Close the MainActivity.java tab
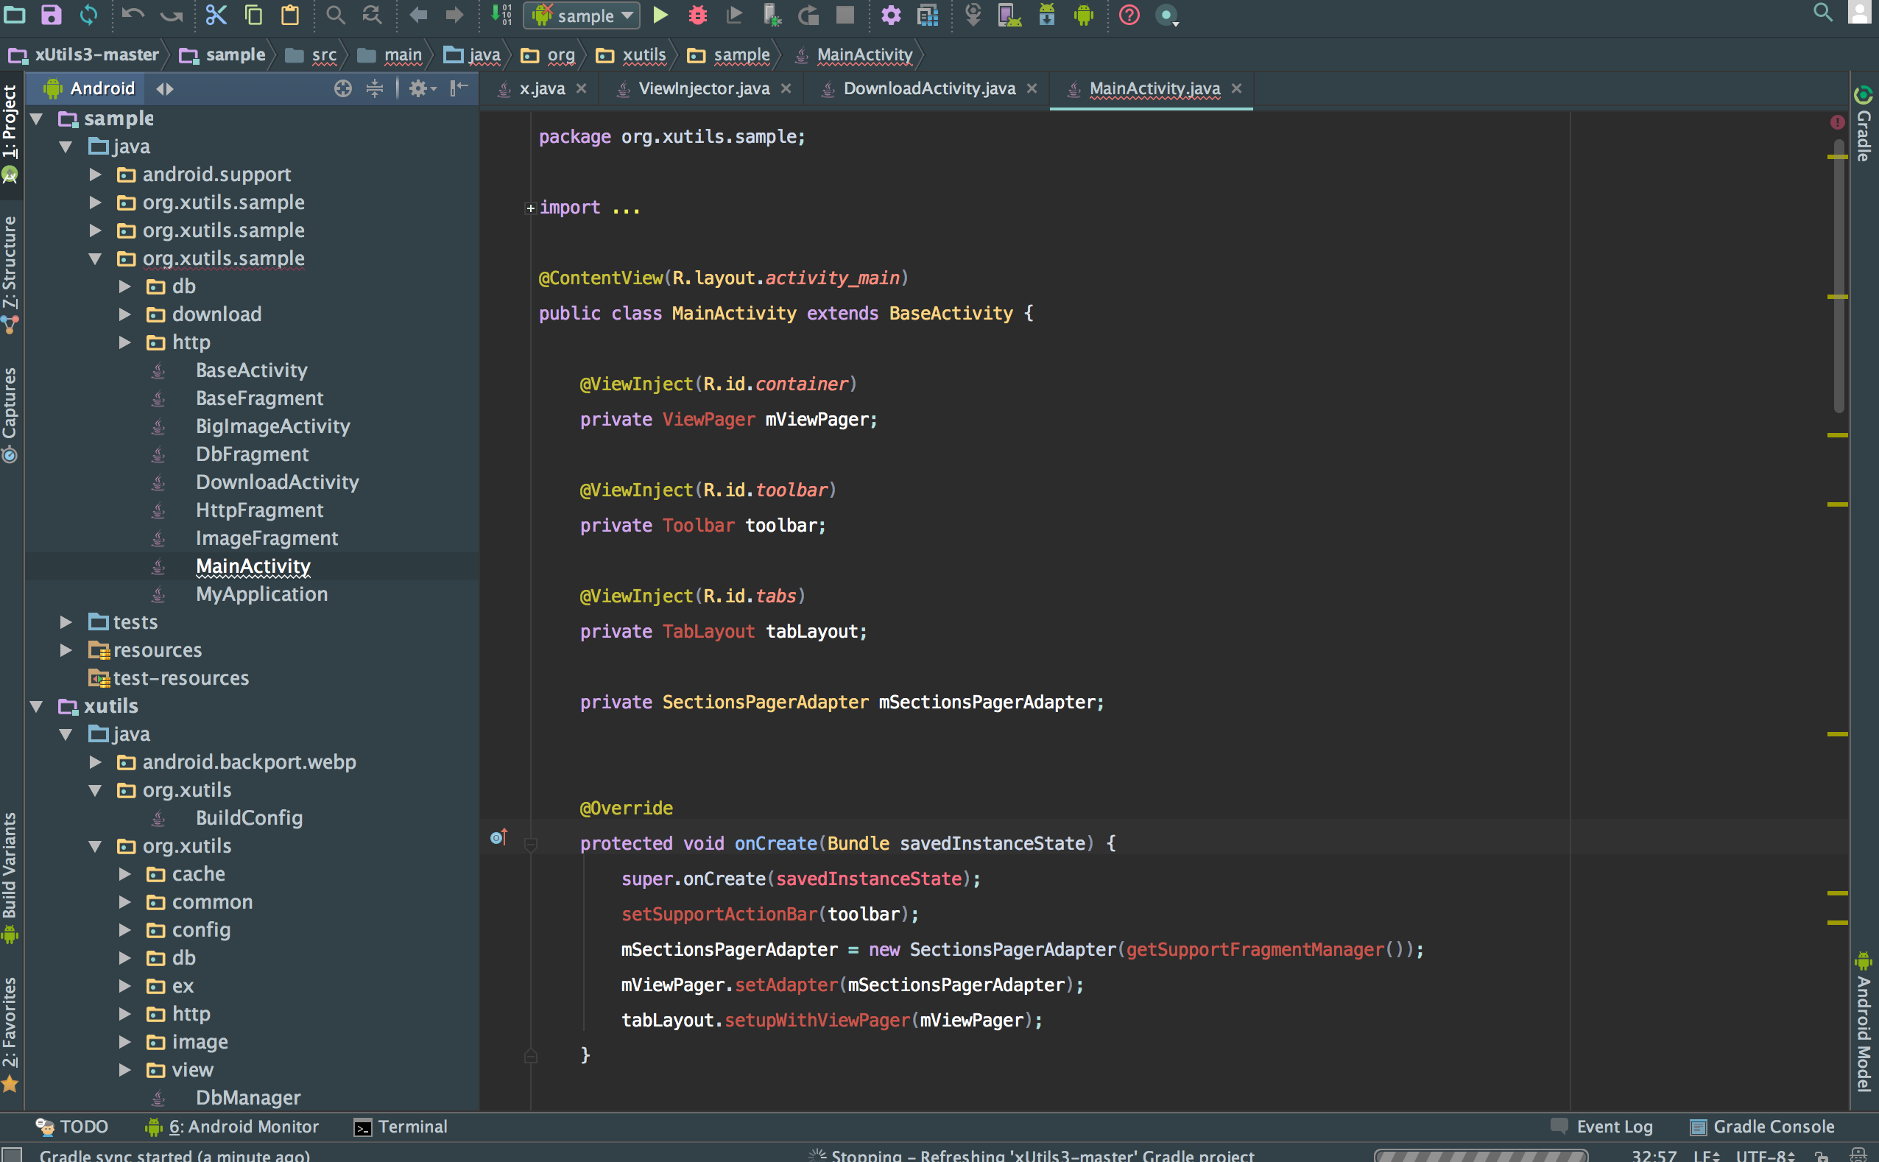The image size is (1879, 1162). point(1236,88)
